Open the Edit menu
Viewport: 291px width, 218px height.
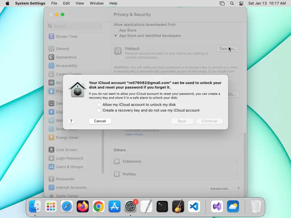(x=66, y=3)
